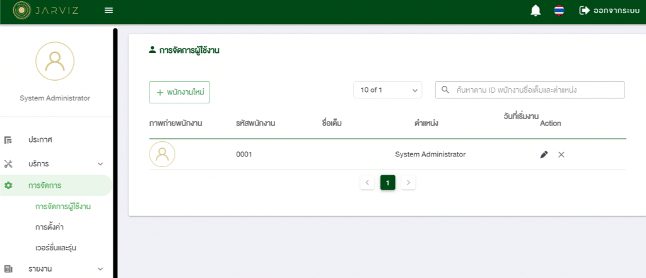Select การตั้งค่า submenu item
Viewport: 646px width, 278px height.
[x=49, y=227]
